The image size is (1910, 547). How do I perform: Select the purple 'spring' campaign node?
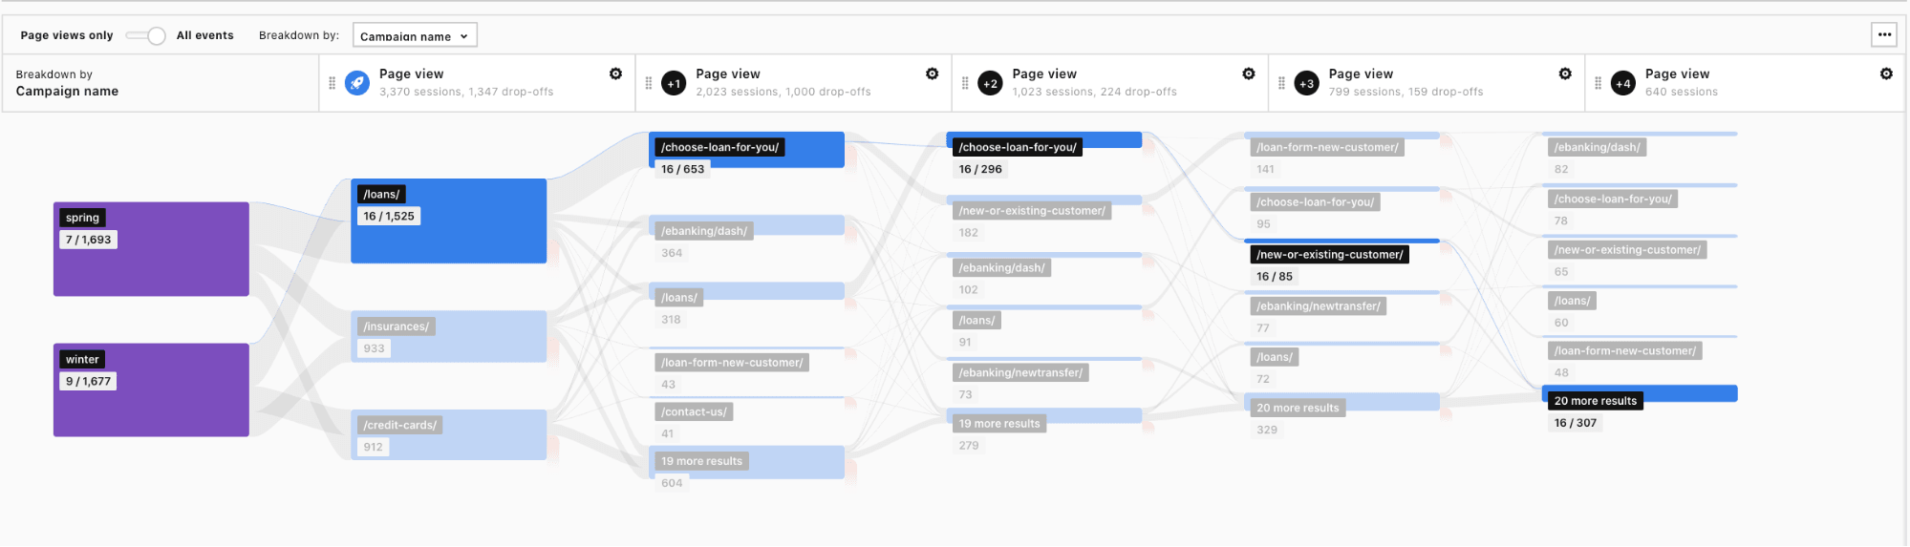pyautogui.click(x=151, y=249)
